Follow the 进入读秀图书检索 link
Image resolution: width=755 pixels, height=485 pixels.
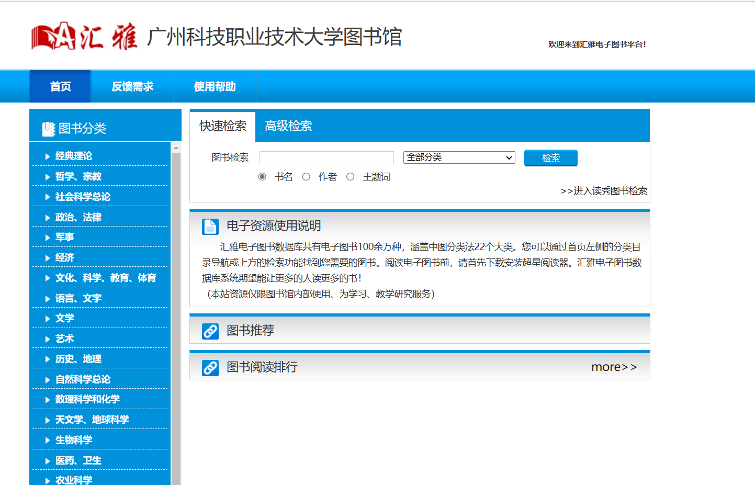pos(604,191)
